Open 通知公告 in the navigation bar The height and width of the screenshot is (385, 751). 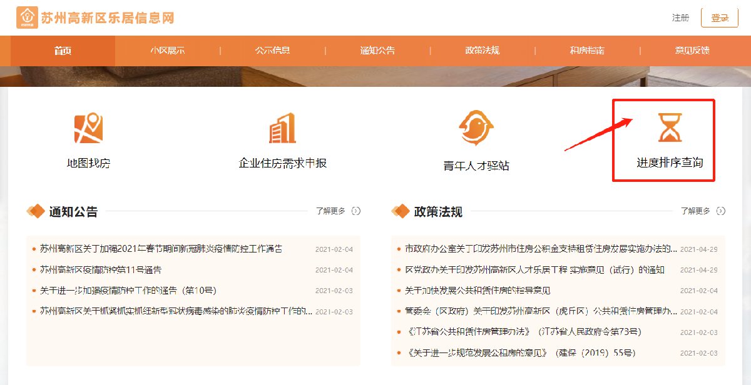pyautogui.click(x=377, y=51)
